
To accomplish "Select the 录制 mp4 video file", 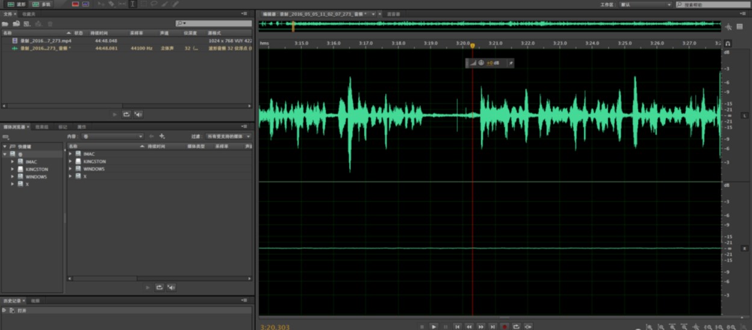I will 45,40.
